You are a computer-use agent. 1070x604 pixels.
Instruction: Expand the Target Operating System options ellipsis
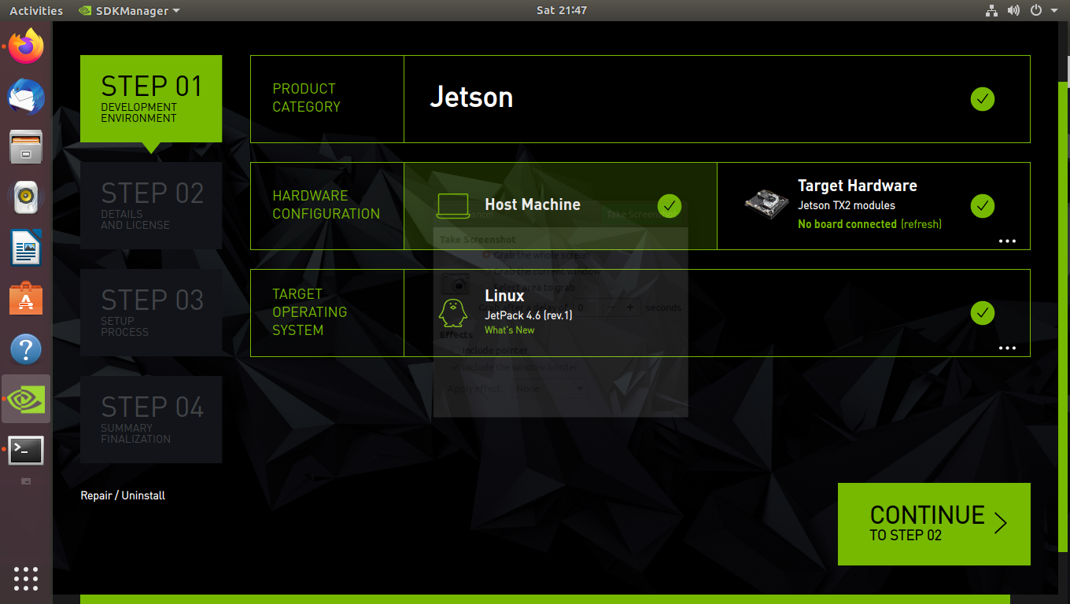(1008, 348)
